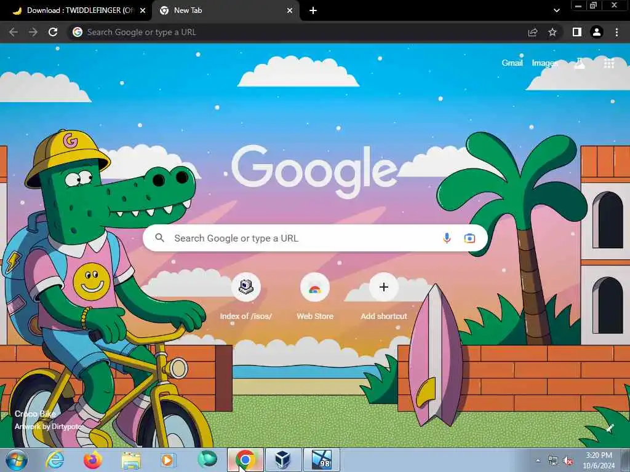This screenshot has height=472, width=630.
Task: Share this page via the share icon
Action: pos(533,32)
